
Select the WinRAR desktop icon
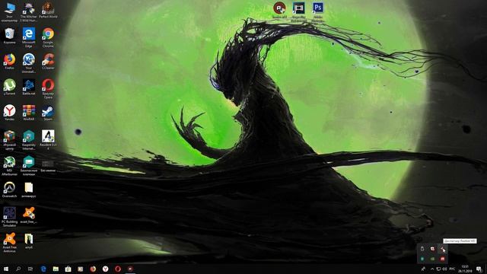coord(29,112)
